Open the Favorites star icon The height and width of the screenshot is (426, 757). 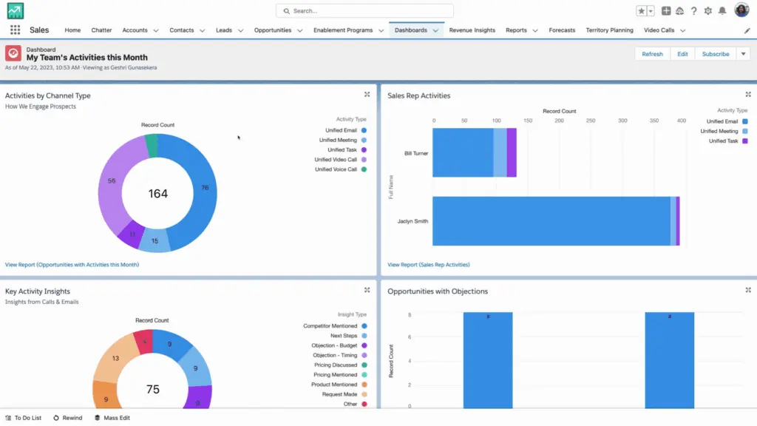[641, 10]
